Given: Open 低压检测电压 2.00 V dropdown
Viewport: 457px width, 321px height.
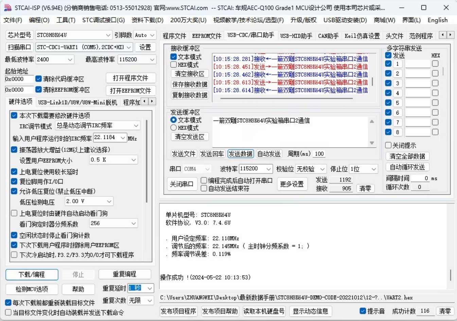Looking at the screenshot, I should [x=89, y=201].
